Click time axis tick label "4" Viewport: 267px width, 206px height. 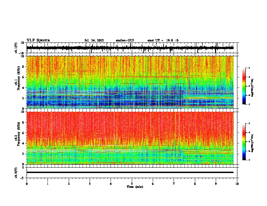(111, 184)
